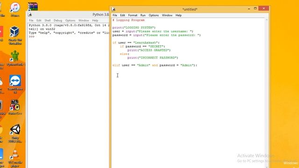Launch TeamViewer 14 shortcut
This screenshot has height=168, width=299.
[x=15, y=84]
